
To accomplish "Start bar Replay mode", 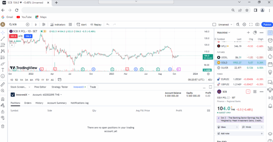I will click(x=96, y=24).
